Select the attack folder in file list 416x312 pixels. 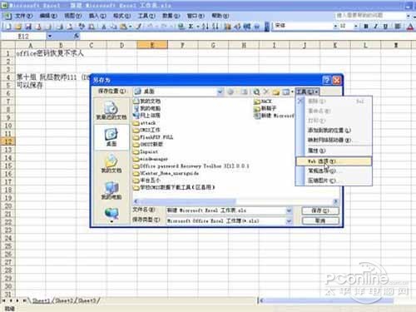pos(145,123)
